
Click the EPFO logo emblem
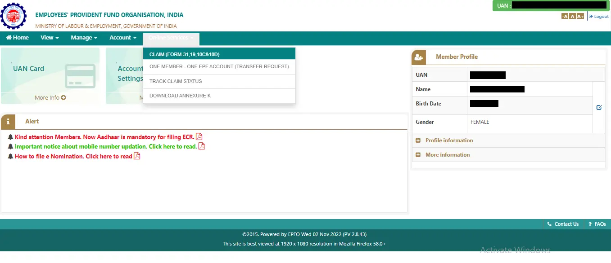[14, 16]
